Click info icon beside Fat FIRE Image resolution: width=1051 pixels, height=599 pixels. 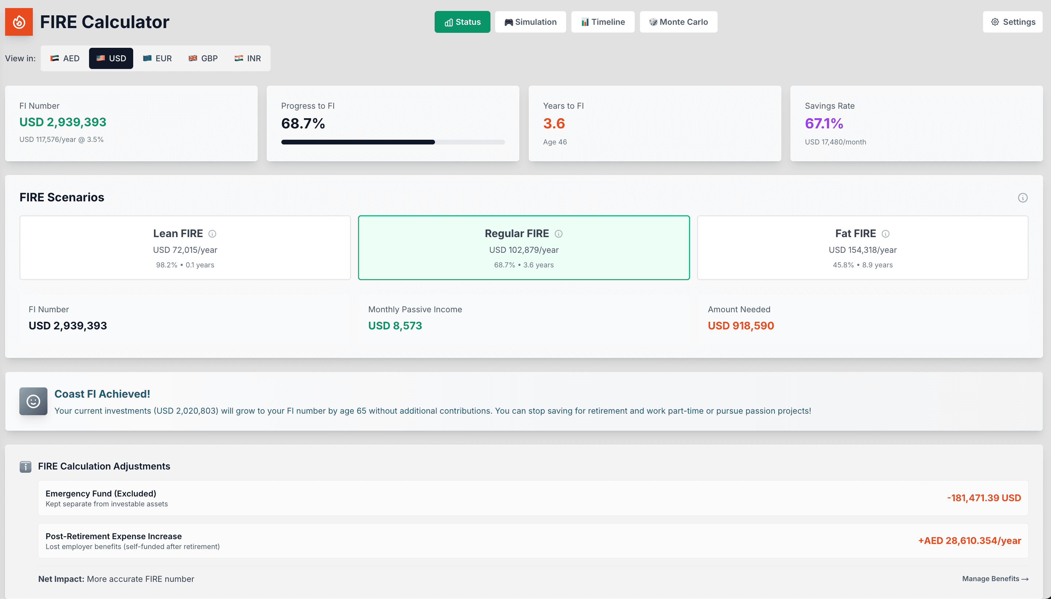click(886, 234)
